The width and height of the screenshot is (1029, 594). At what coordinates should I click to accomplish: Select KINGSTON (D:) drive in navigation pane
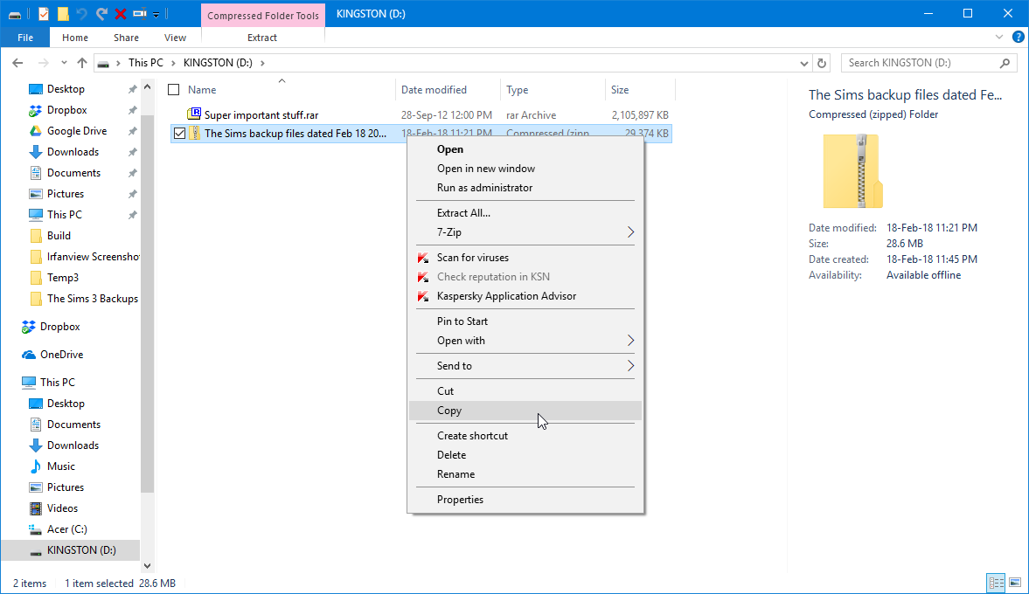pos(81,550)
